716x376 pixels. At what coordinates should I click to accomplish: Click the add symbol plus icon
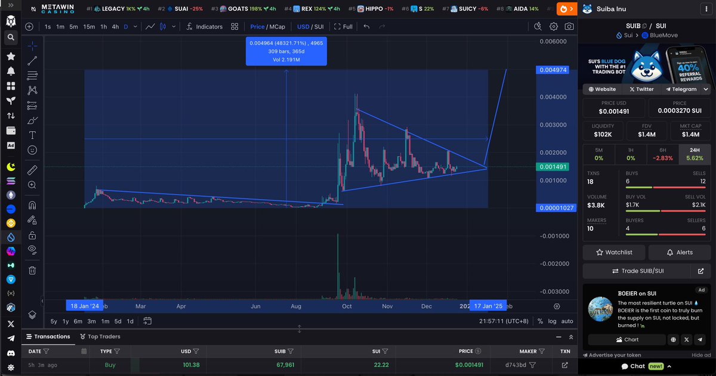[x=30, y=27]
